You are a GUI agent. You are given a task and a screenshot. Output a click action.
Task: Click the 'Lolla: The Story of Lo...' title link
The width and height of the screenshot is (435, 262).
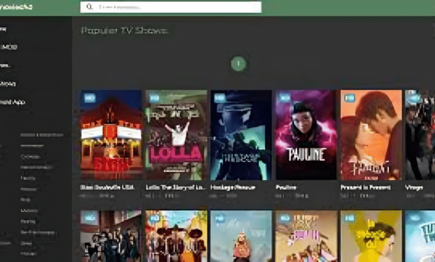(176, 187)
